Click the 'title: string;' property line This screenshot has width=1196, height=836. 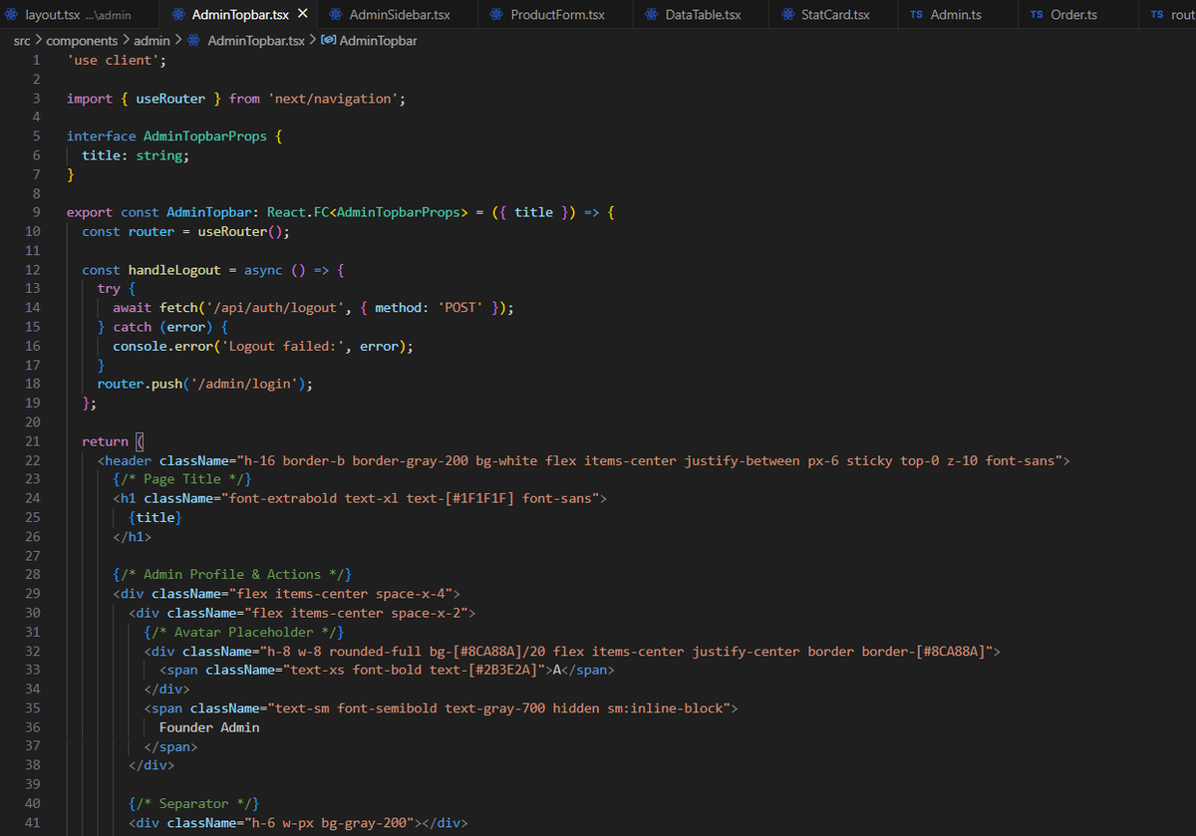point(136,155)
